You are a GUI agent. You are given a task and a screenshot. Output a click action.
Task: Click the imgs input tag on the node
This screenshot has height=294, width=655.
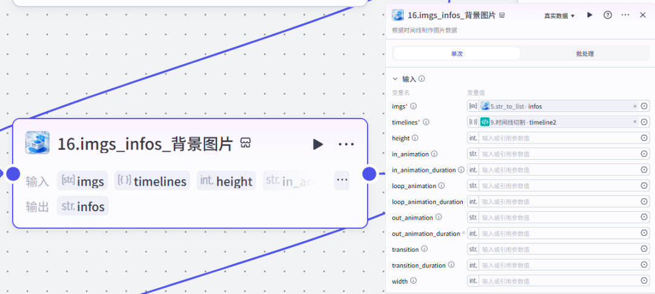[82, 180]
